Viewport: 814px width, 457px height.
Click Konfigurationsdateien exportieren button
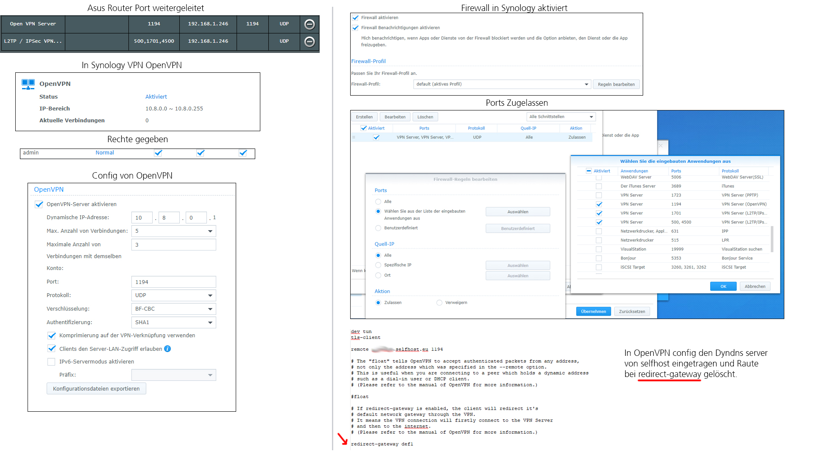tap(96, 388)
